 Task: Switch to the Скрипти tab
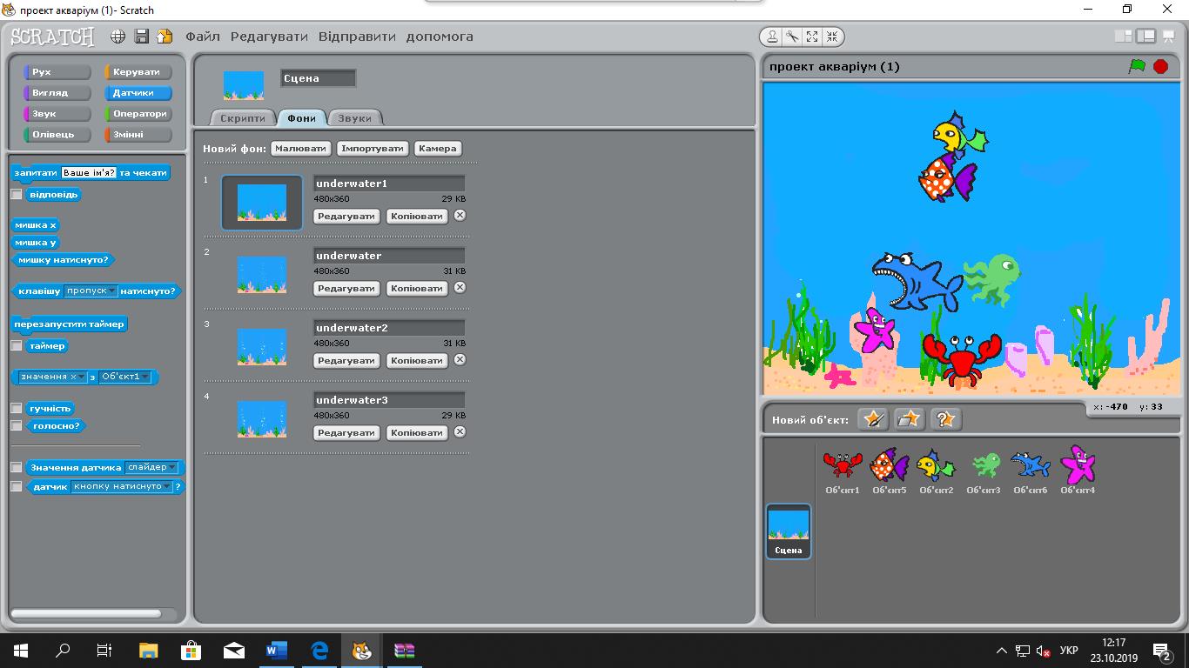[243, 118]
